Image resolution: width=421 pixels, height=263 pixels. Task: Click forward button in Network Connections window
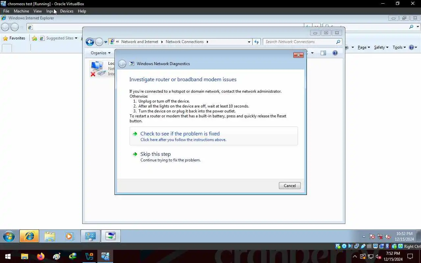click(99, 42)
